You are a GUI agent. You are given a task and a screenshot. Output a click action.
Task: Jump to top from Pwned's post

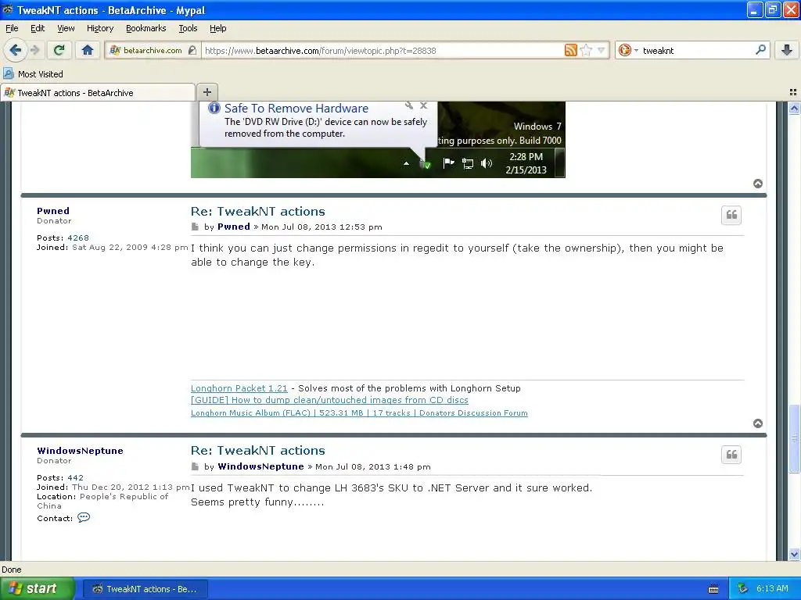tap(758, 423)
